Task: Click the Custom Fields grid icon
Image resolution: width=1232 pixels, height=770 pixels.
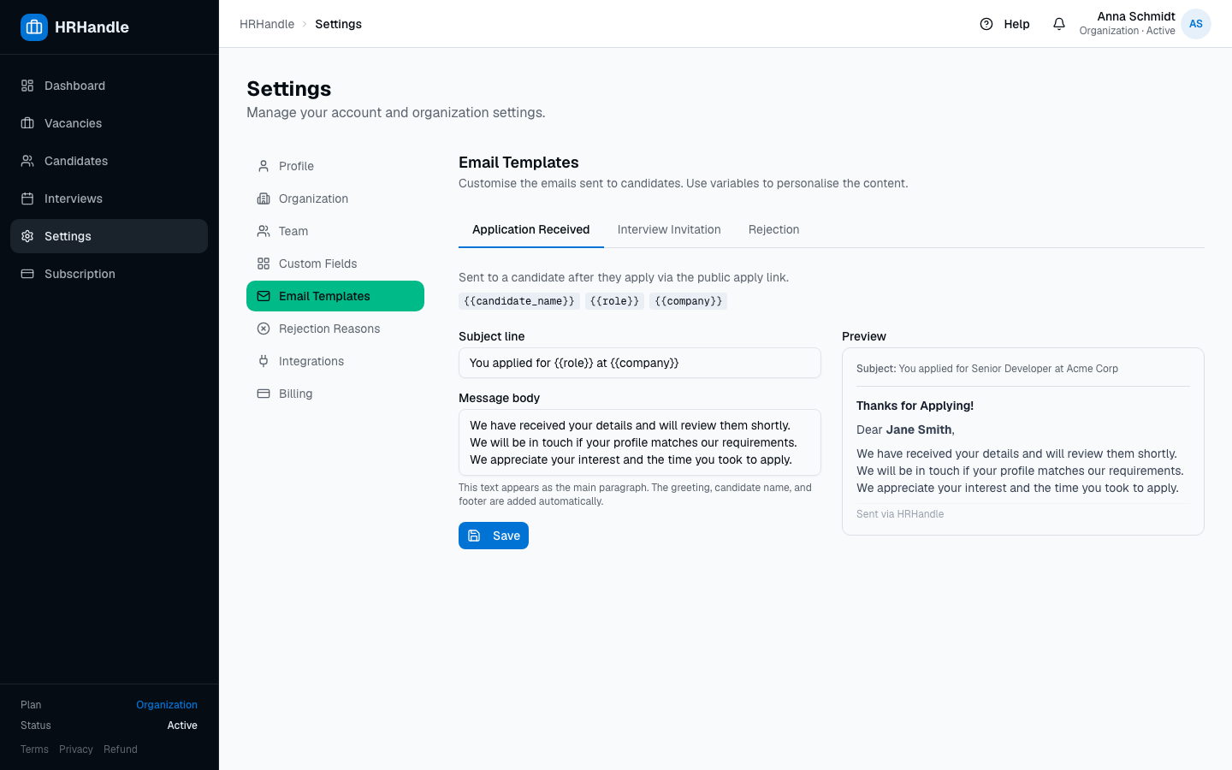Action: 264,264
